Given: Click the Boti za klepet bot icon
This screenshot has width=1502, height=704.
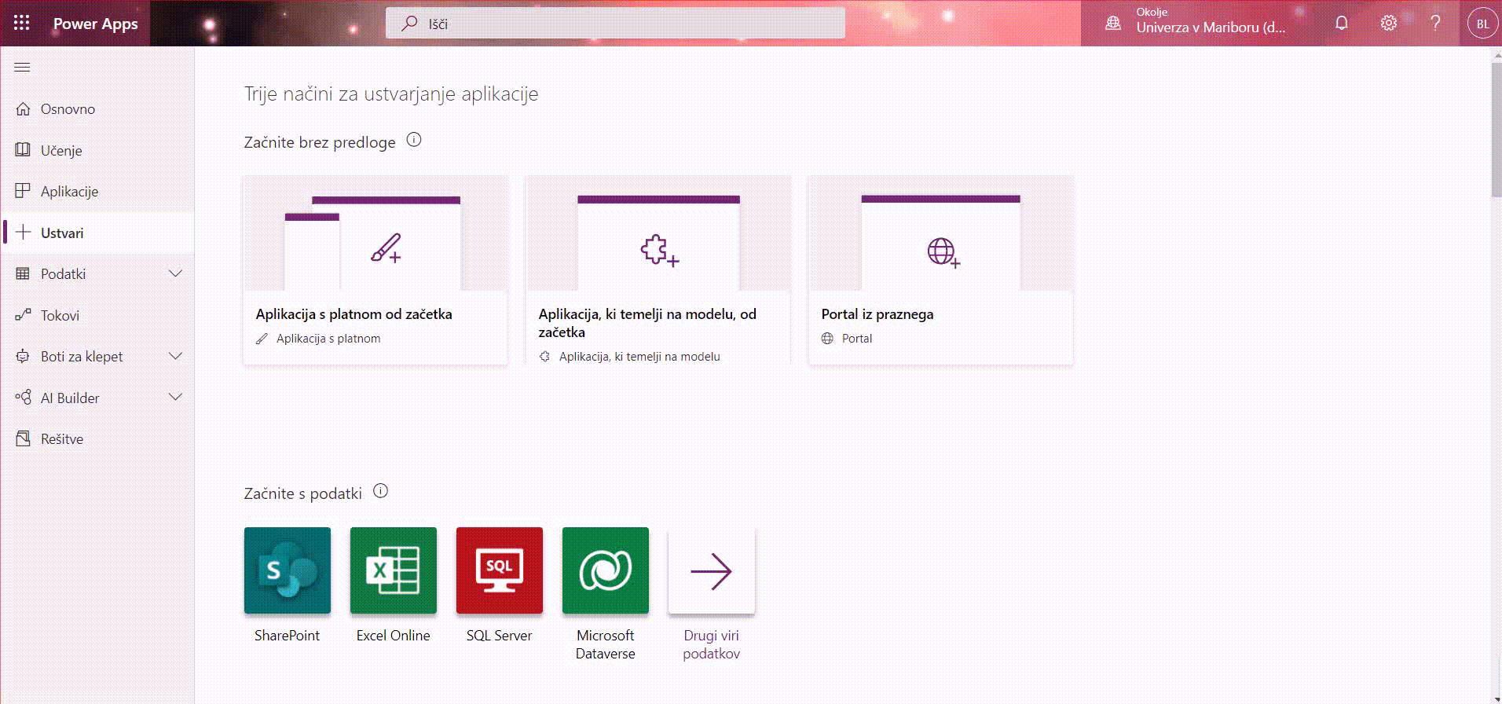Looking at the screenshot, I should [x=23, y=356].
